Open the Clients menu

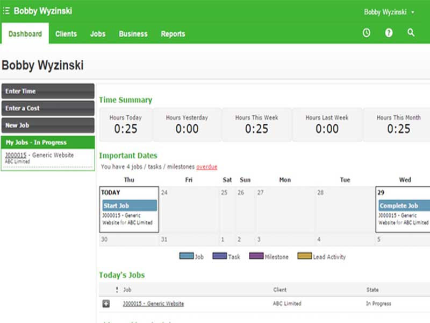[x=66, y=34]
